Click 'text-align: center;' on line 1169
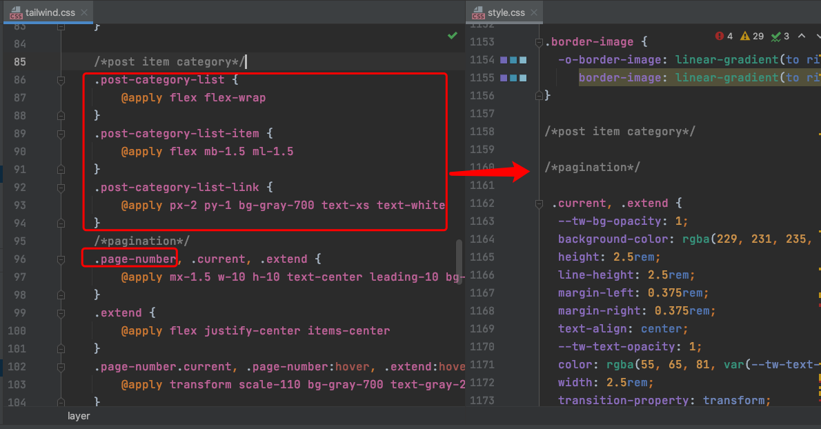The width and height of the screenshot is (821, 429). click(623, 328)
